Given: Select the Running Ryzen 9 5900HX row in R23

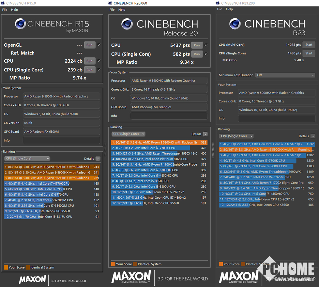Looking at the screenshot, I should (x=267, y=149).
